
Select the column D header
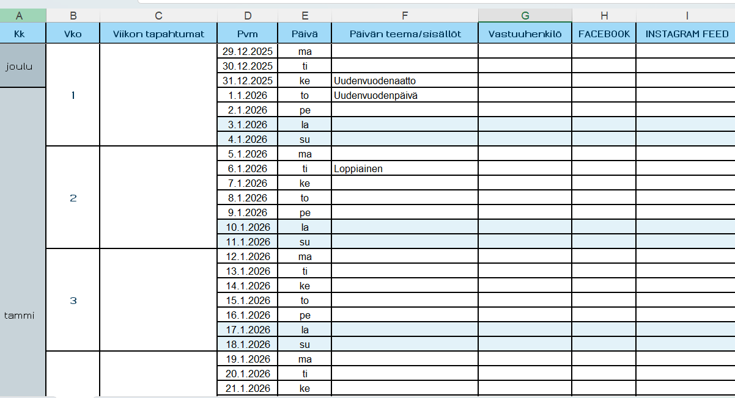247,15
